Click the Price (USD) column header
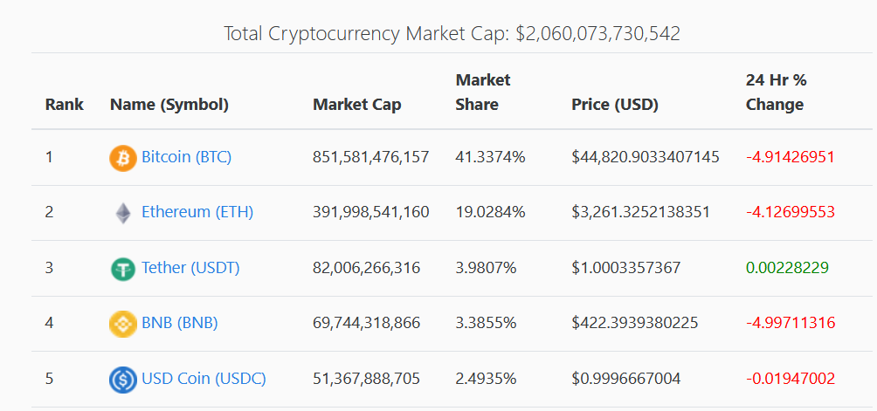Image resolution: width=877 pixels, height=411 pixels. 615,105
